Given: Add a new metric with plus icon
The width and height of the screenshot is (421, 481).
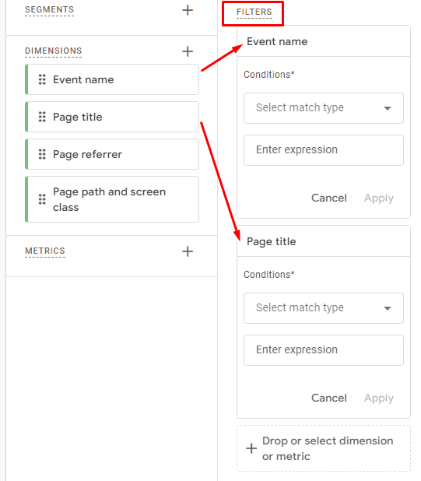Looking at the screenshot, I should pos(188,251).
